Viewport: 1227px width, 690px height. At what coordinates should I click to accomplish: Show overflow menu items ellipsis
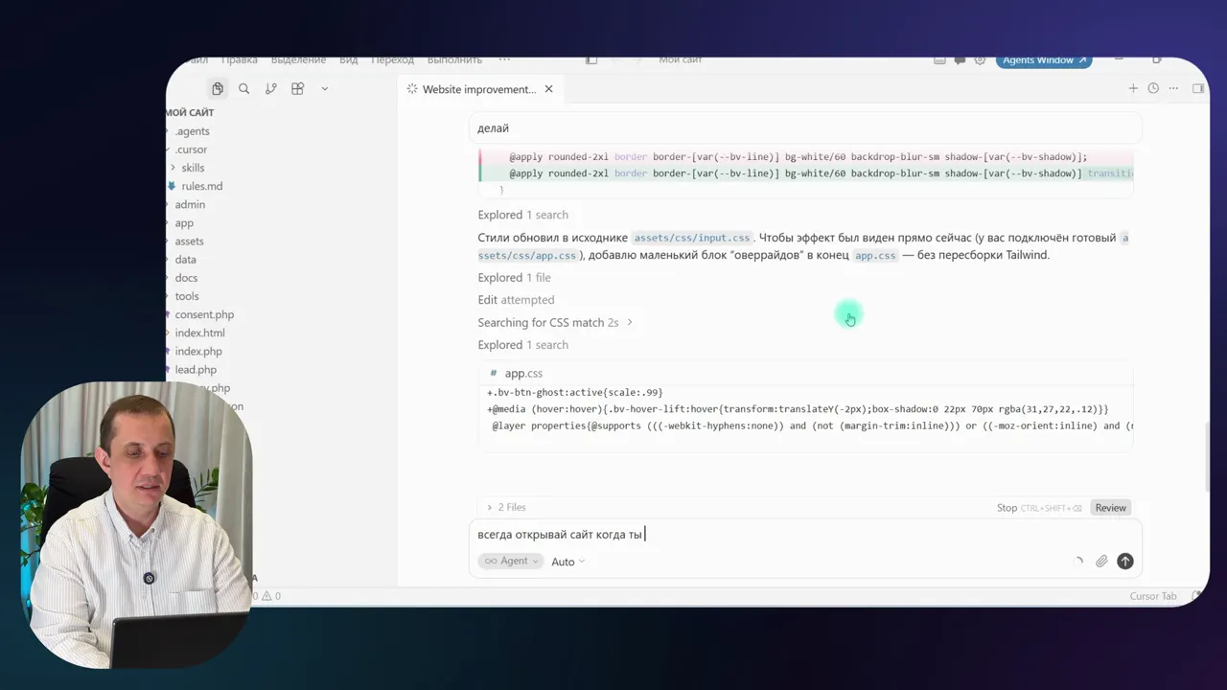point(504,60)
